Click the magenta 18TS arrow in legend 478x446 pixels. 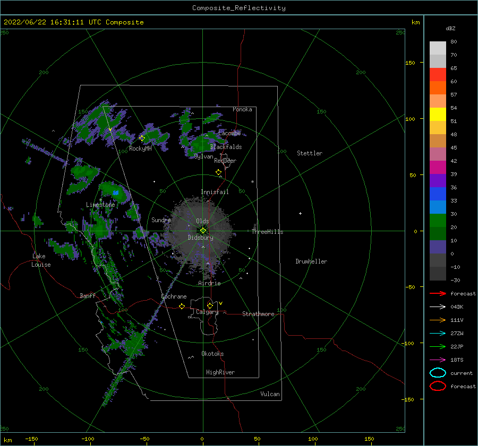[438, 360]
